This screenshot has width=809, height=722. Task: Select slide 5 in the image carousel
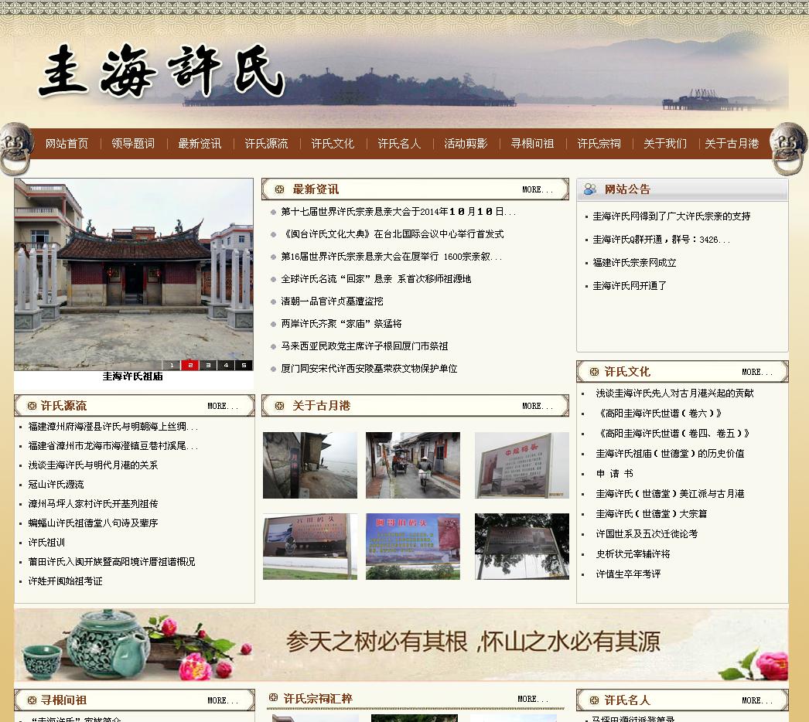tap(244, 366)
